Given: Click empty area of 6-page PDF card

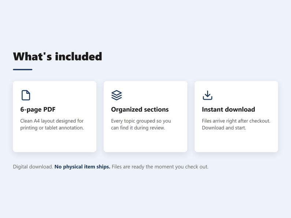Looking at the screenshot, I should [x=55, y=142].
